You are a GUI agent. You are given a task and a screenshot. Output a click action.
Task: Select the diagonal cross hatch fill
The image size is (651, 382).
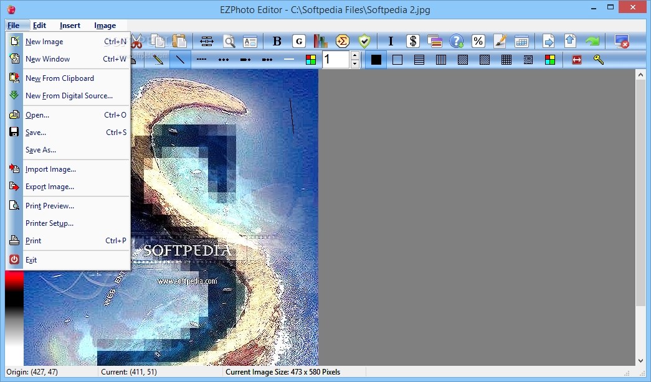click(528, 60)
